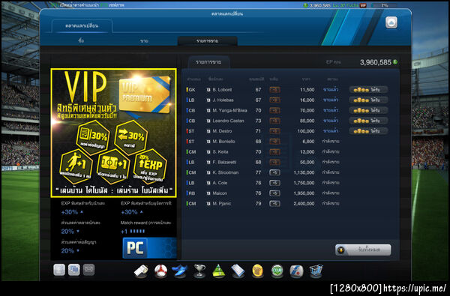This screenshot has height=296, width=450.
Task: Click the 100,000 price on M. Destro's row
Action: click(306, 131)
